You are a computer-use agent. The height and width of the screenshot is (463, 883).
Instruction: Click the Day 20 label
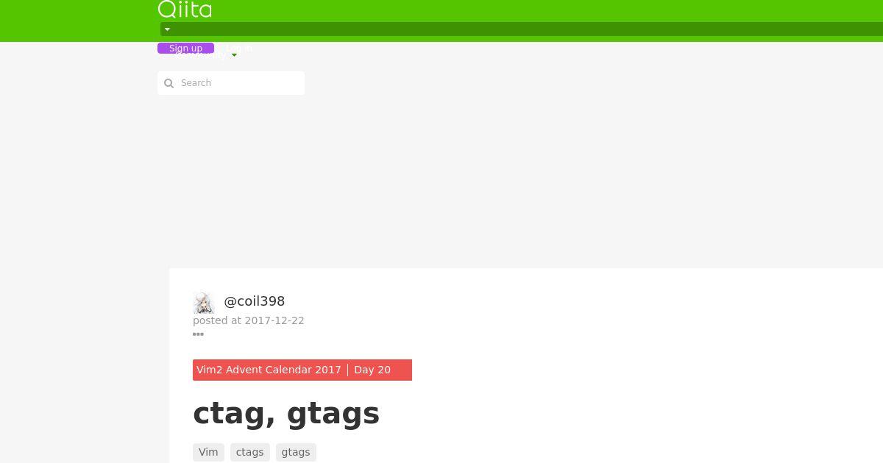[372, 370]
